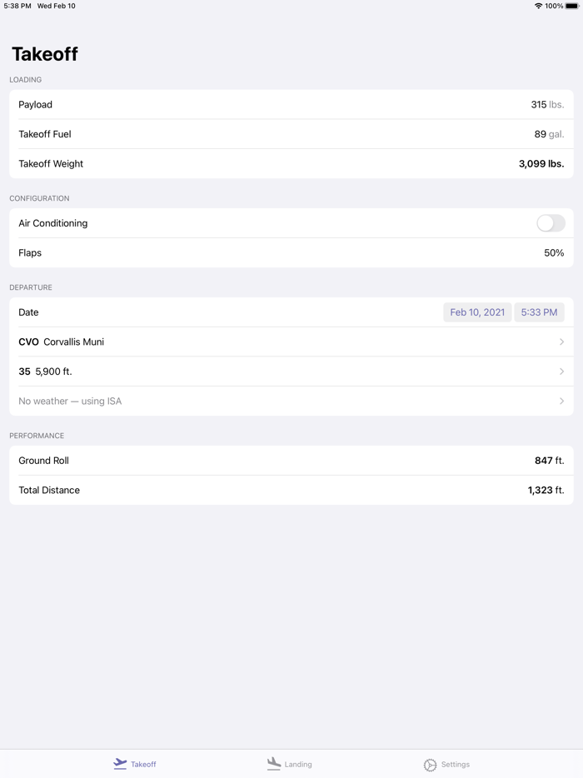Expand the CVO Corvallis Muni airport chevron
This screenshot has width=583, height=778.
561,342
